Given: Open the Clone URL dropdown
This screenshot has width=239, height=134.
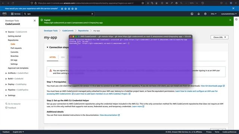Looking at the screenshot, I should (x=220, y=37).
